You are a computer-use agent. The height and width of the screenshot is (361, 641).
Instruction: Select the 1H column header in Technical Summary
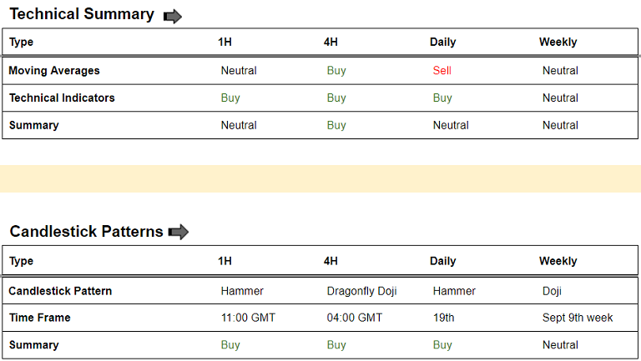225,42
